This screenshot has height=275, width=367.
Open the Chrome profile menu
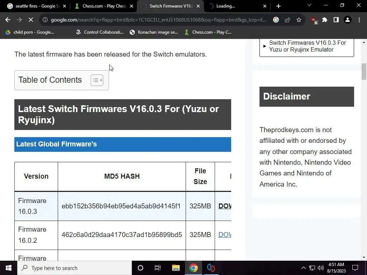pyautogui.click(x=348, y=20)
